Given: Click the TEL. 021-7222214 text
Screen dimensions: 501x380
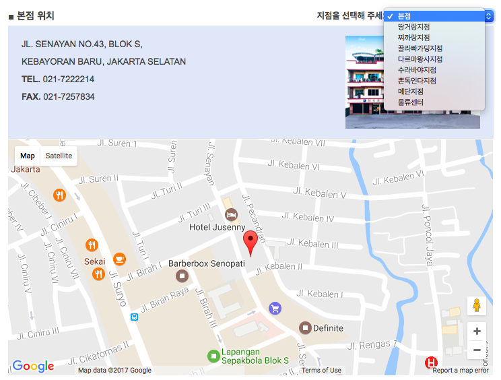Looking at the screenshot, I should pos(58,80).
